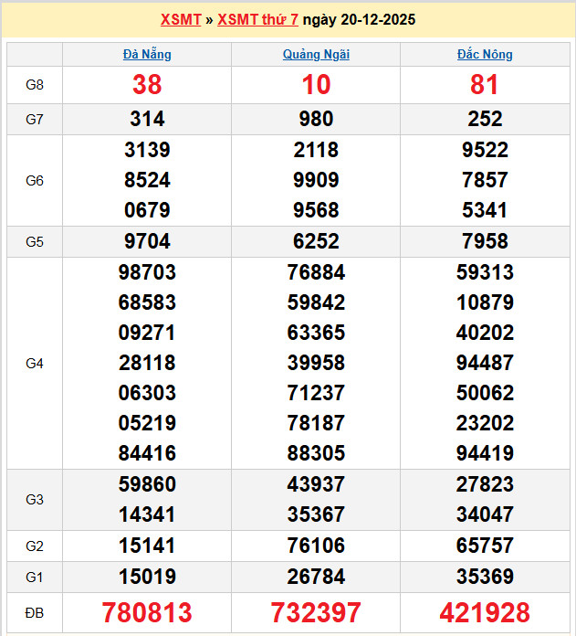
Task: Open the XSMT link in the header
Action: pos(179,19)
